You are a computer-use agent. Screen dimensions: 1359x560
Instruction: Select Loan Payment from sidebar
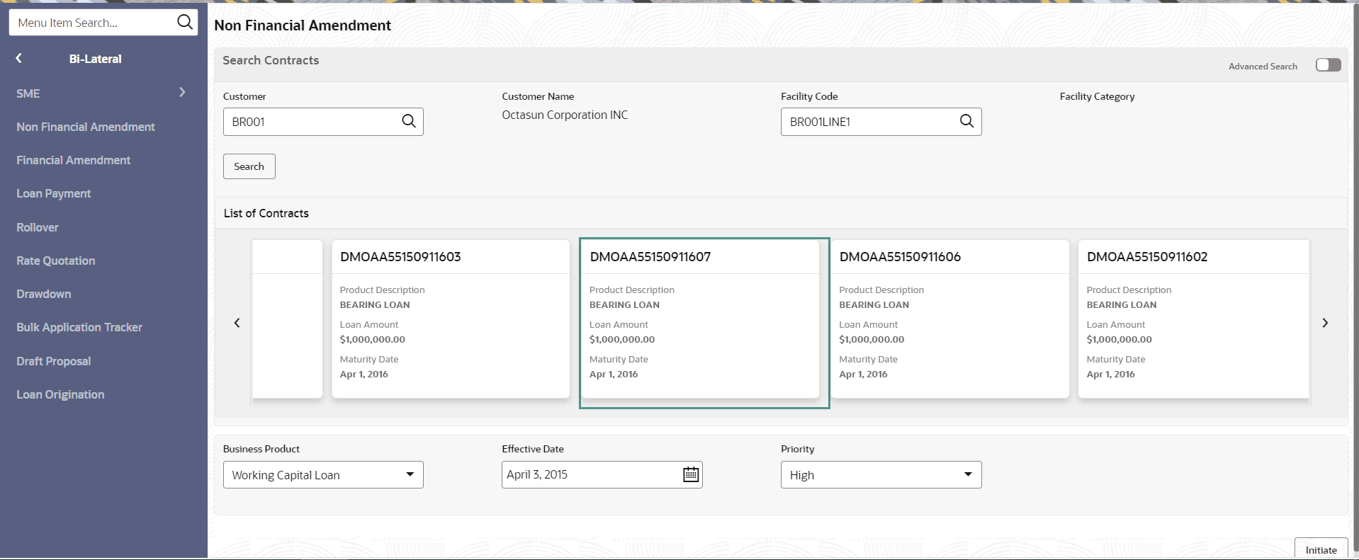pos(54,193)
